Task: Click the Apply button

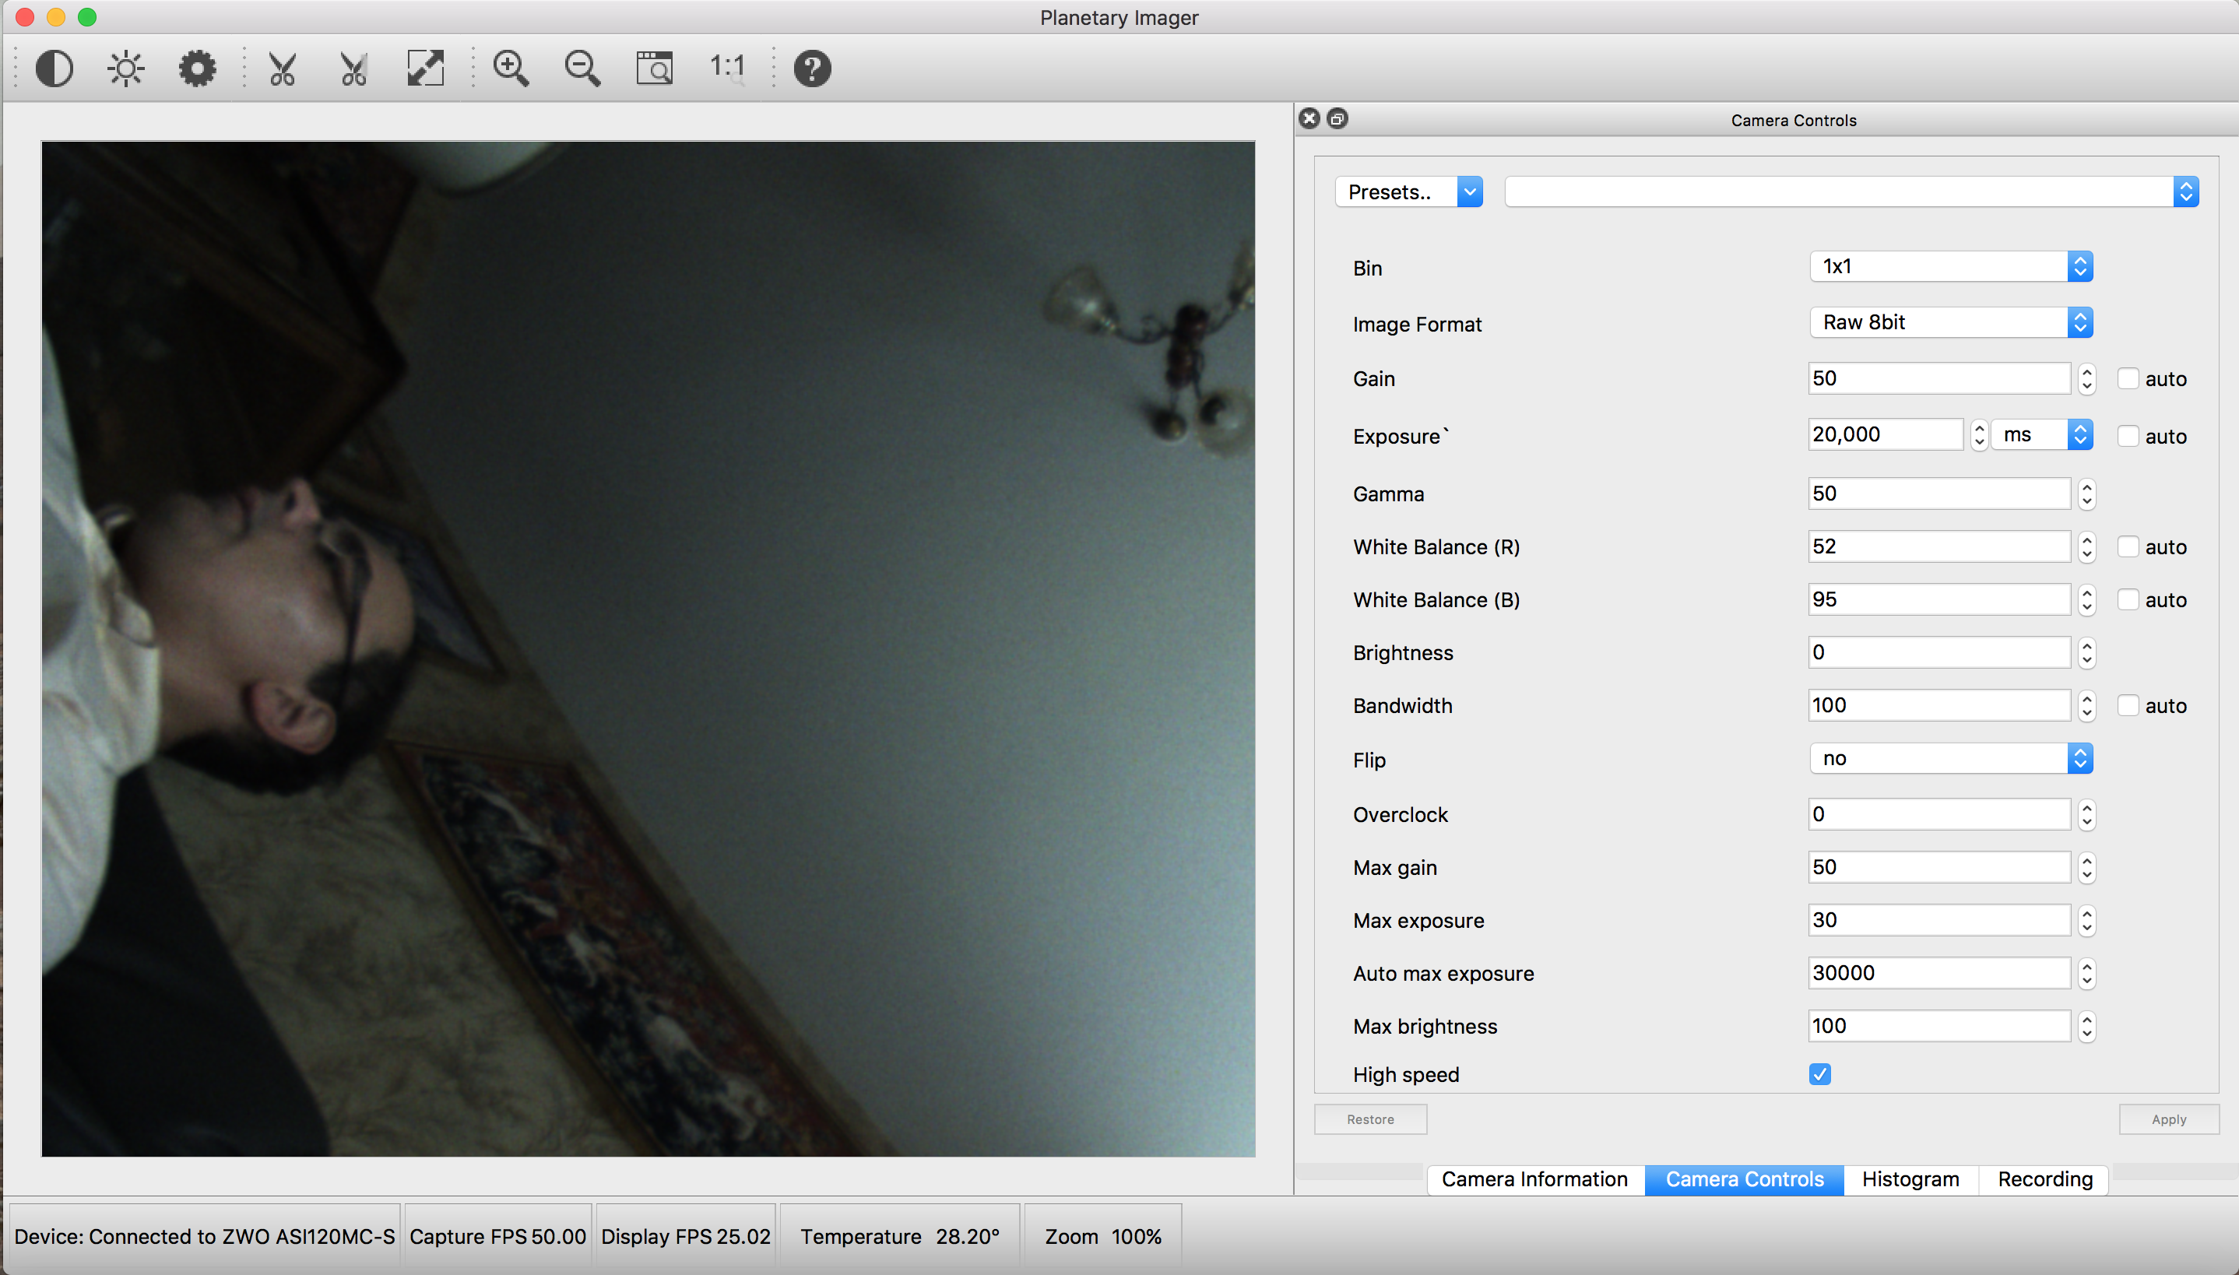Action: [2168, 1119]
